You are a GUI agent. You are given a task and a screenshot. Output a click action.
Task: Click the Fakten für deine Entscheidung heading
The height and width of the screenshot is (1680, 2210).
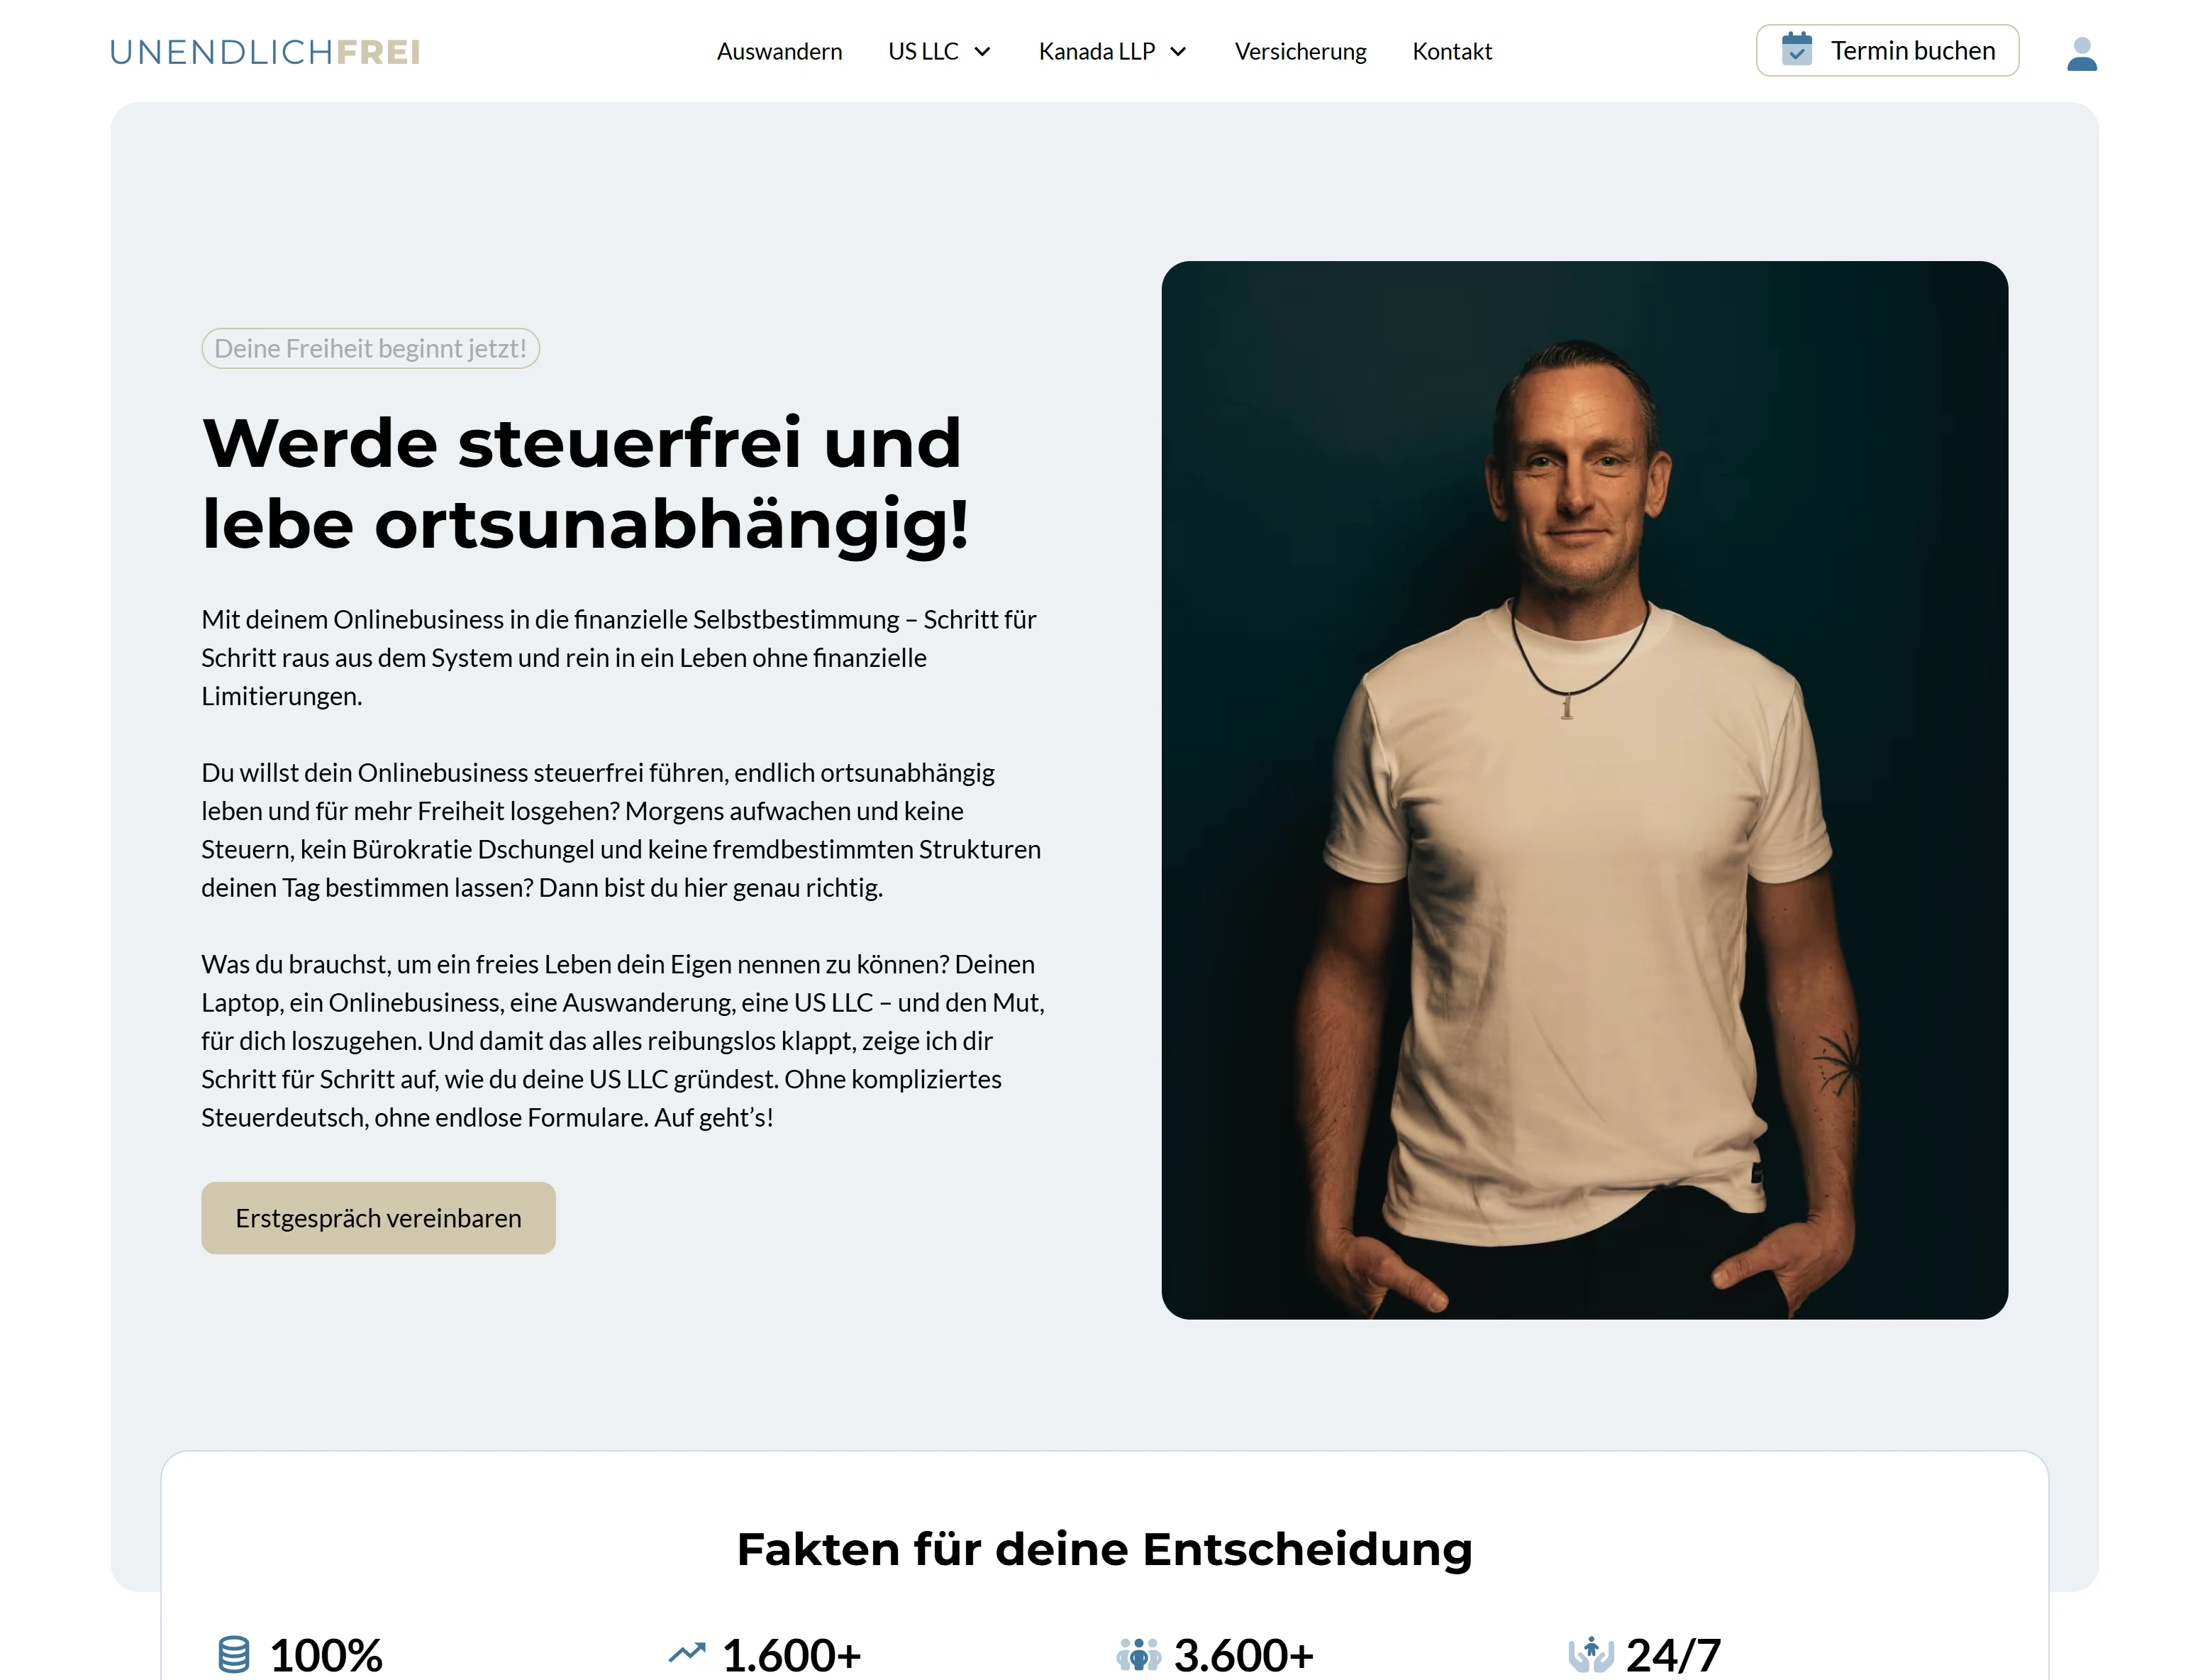pyautogui.click(x=1104, y=1549)
